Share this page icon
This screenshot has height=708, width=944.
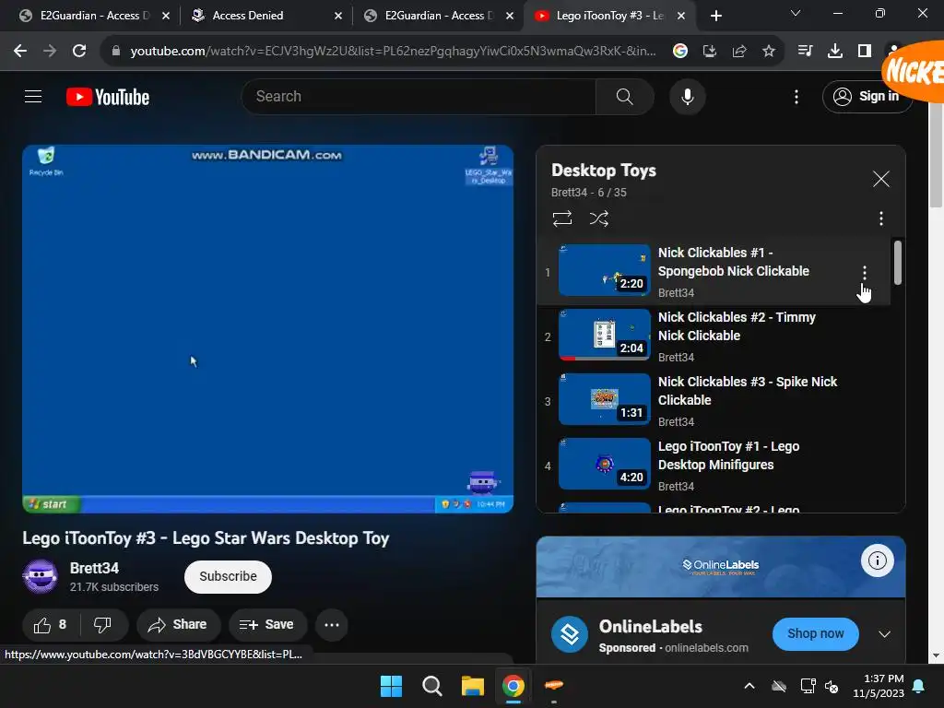tap(739, 52)
